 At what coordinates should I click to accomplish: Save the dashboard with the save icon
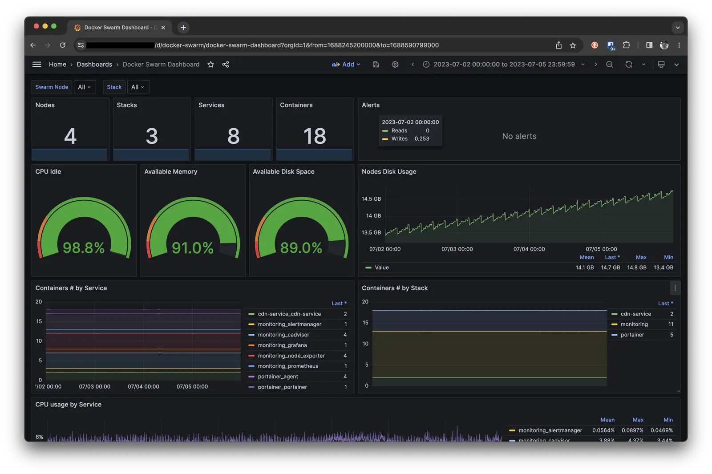click(x=376, y=65)
